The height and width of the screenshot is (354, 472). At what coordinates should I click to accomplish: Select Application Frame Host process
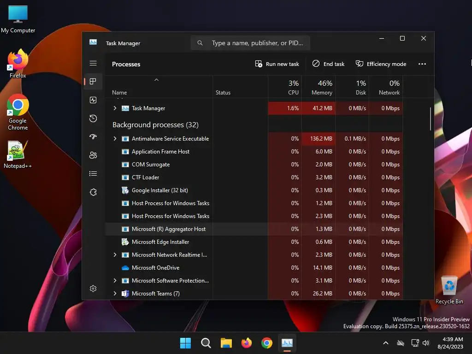point(254,151)
